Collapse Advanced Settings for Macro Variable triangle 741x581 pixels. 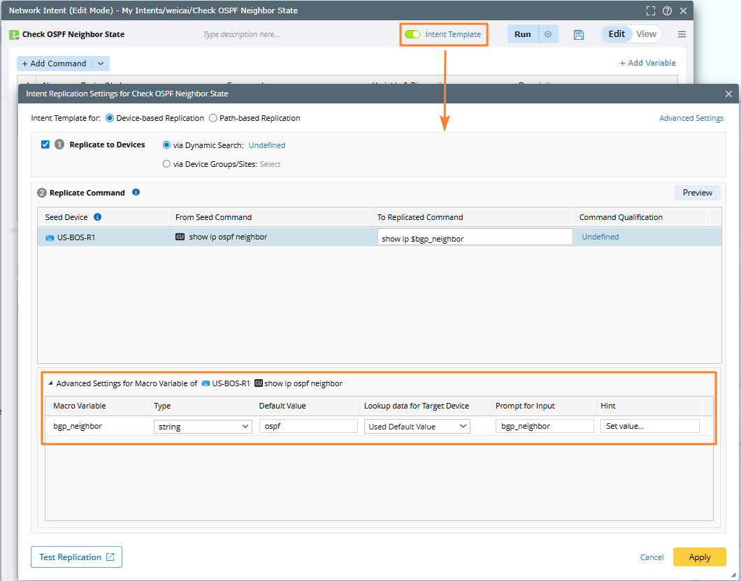click(50, 383)
